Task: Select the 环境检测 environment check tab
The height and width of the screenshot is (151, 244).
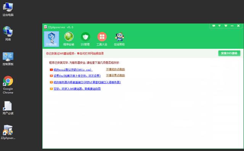Action: 51,39
